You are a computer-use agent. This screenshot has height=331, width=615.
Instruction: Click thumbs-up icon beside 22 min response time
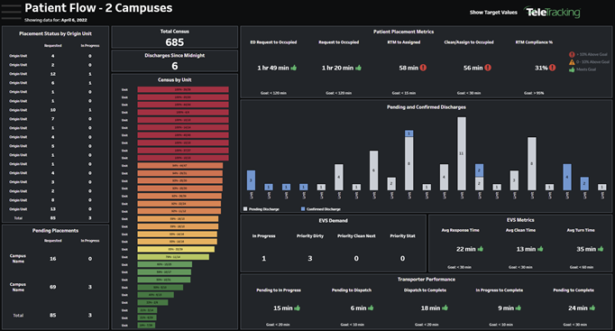coord(481,249)
